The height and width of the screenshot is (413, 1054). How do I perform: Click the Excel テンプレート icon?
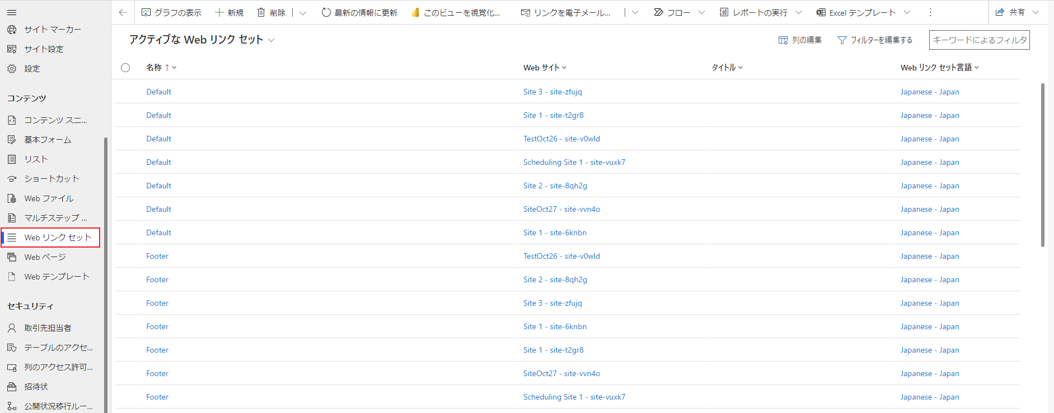[x=821, y=12]
